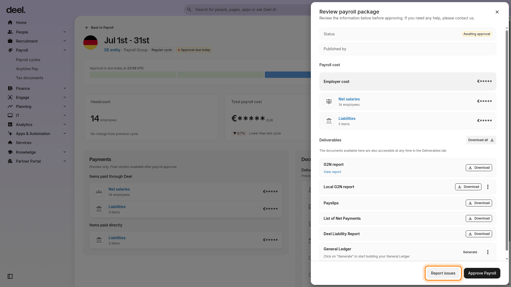Click the search magnifier icon
Screen dimensions: 511x287
tap(189, 10)
